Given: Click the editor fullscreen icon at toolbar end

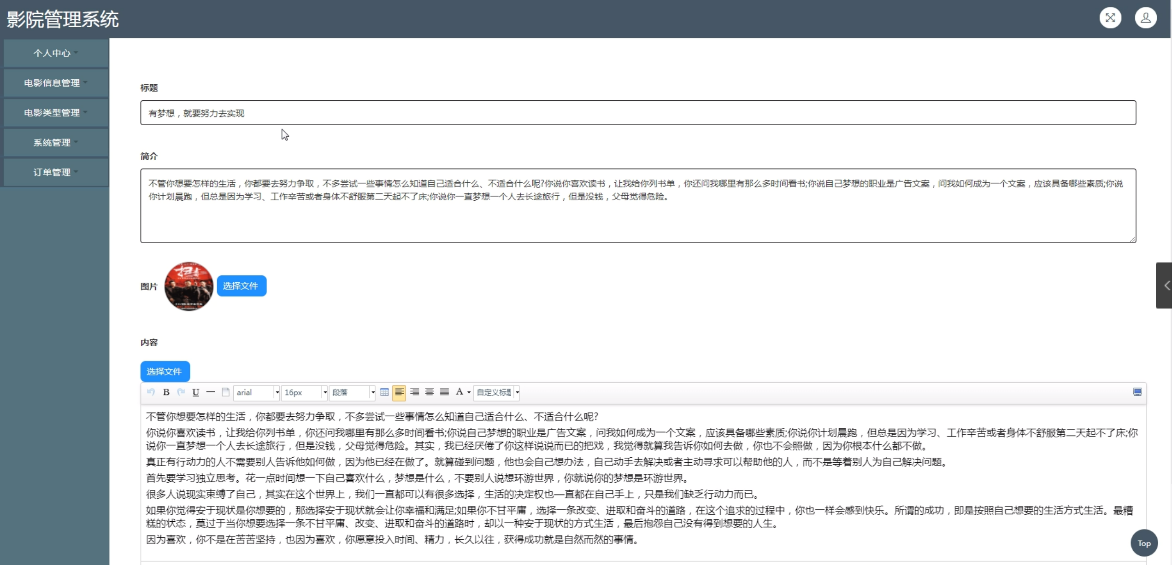Looking at the screenshot, I should click(x=1137, y=392).
